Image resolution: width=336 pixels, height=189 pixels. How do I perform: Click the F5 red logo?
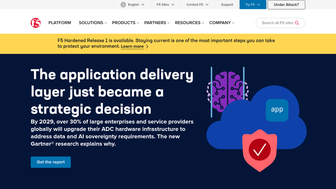coord(35,23)
